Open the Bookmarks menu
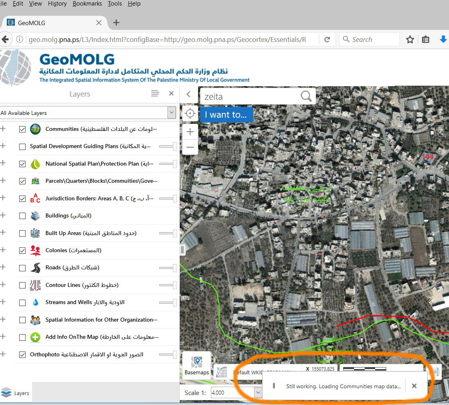 pos(87,4)
